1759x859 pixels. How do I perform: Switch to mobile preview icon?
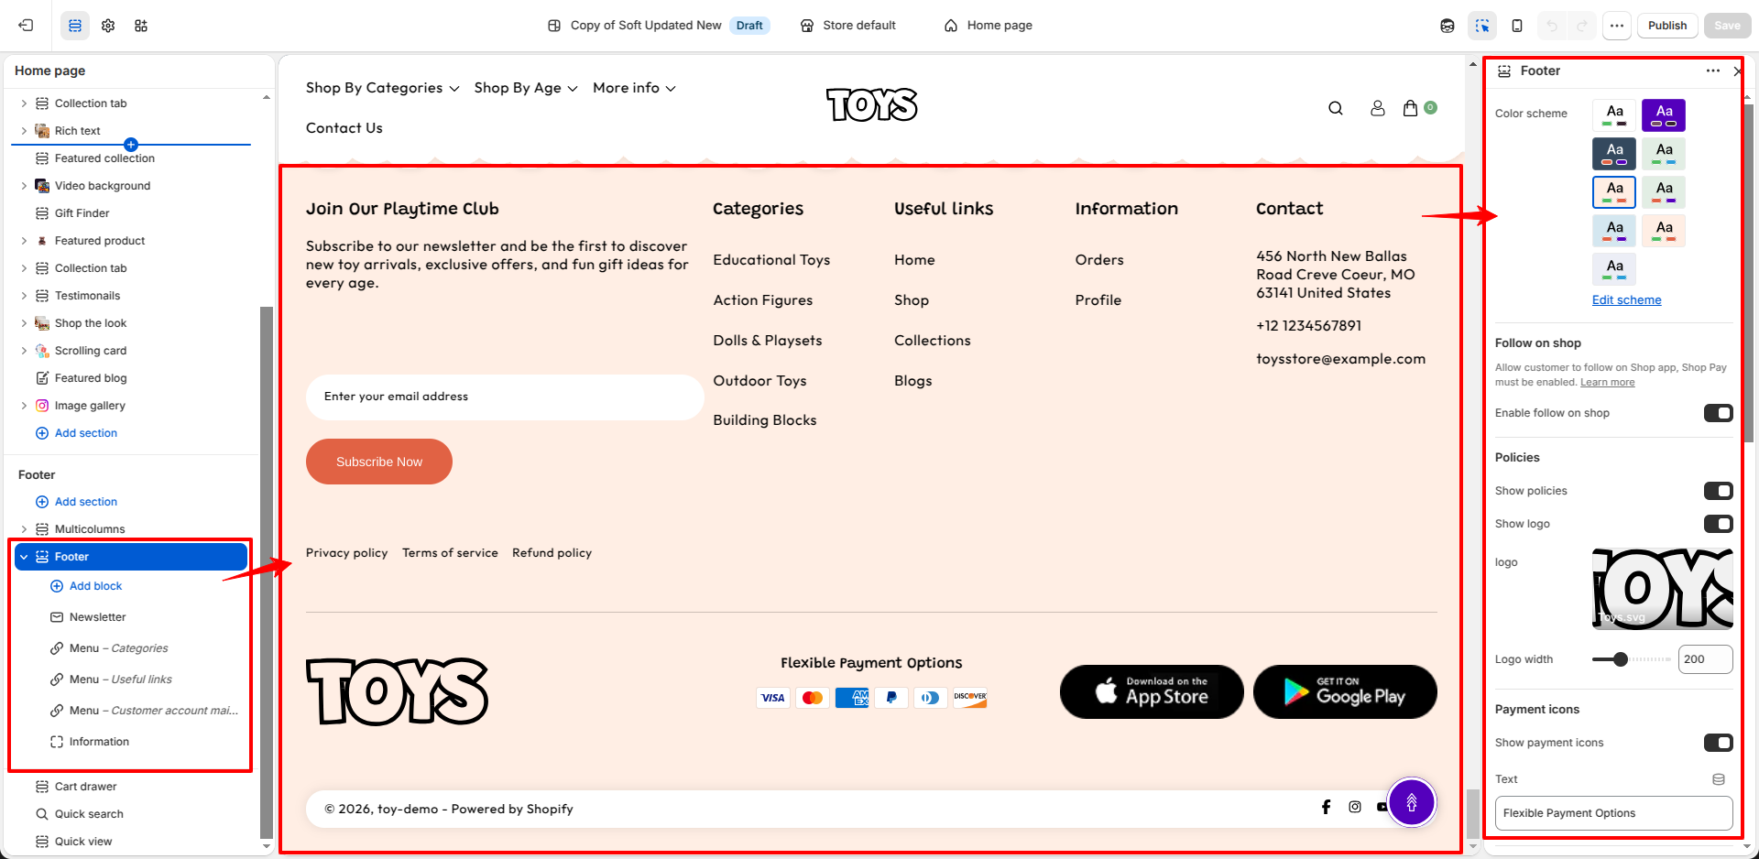1517,26
